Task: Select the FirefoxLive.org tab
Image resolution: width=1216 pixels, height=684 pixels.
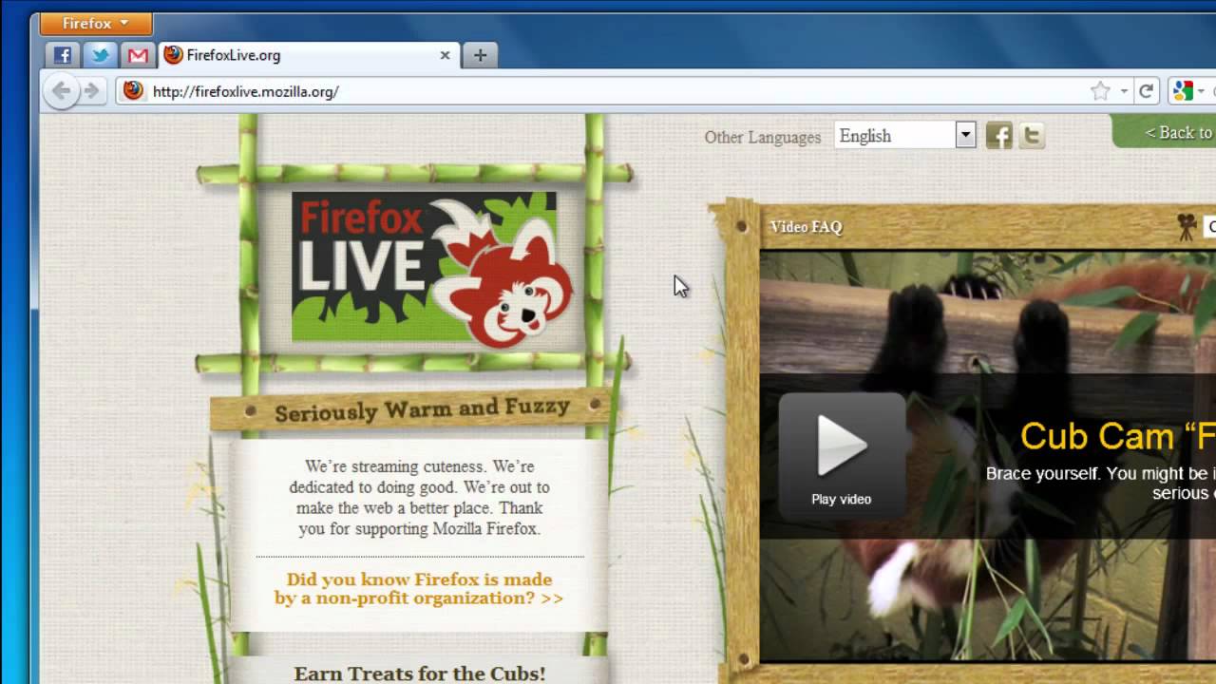Action: 309,55
